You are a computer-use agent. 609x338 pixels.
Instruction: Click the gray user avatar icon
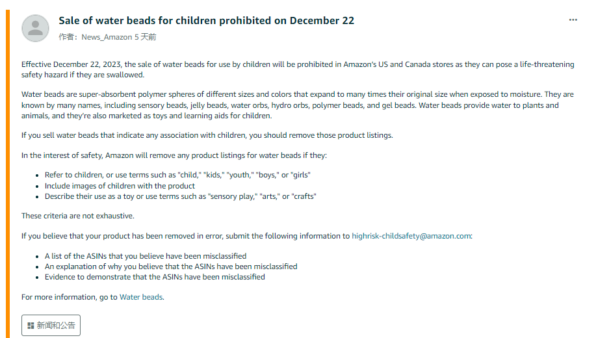[35, 29]
